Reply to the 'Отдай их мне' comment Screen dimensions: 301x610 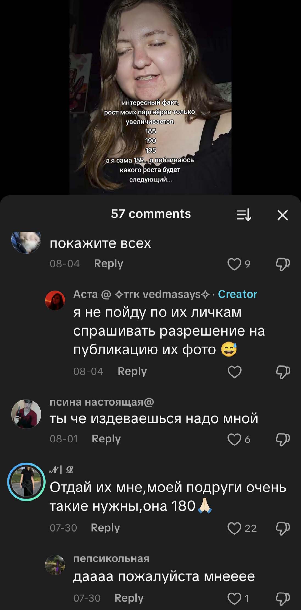point(105,528)
